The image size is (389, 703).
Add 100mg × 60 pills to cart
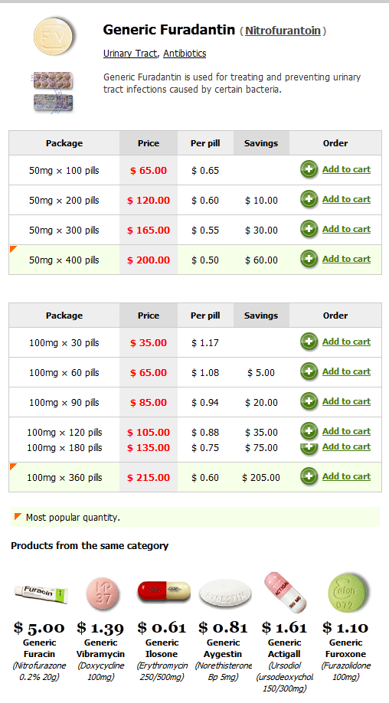(x=346, y=371)
